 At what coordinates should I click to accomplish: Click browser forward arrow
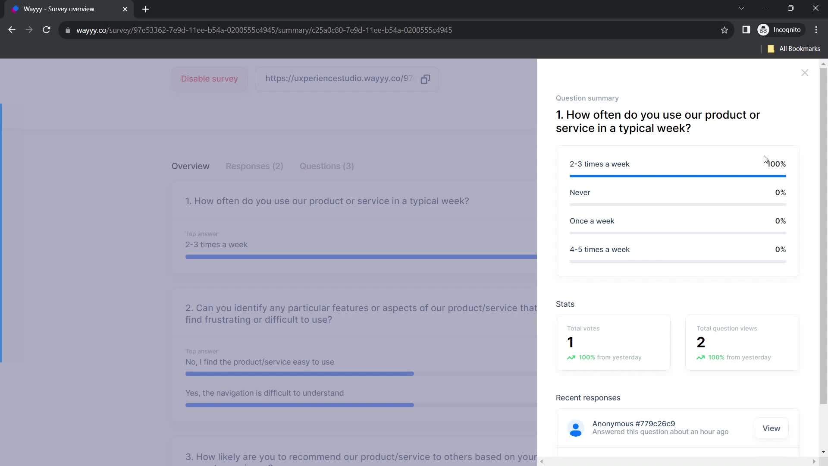tap(29, 30)
